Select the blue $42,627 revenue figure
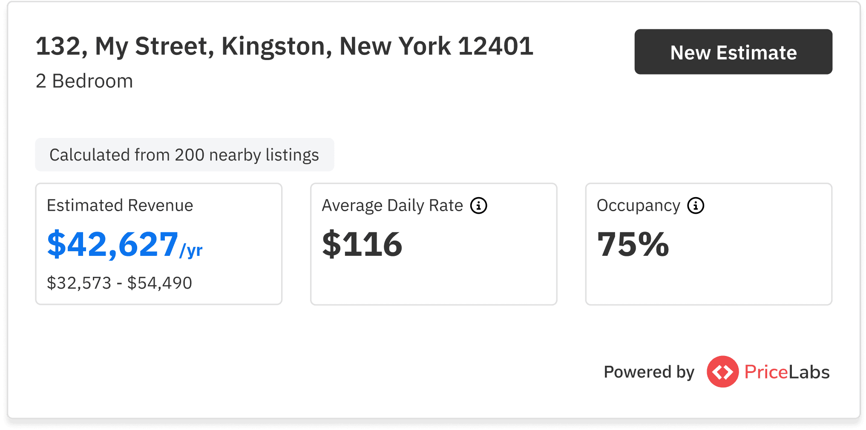 click(x=112, y=244)
